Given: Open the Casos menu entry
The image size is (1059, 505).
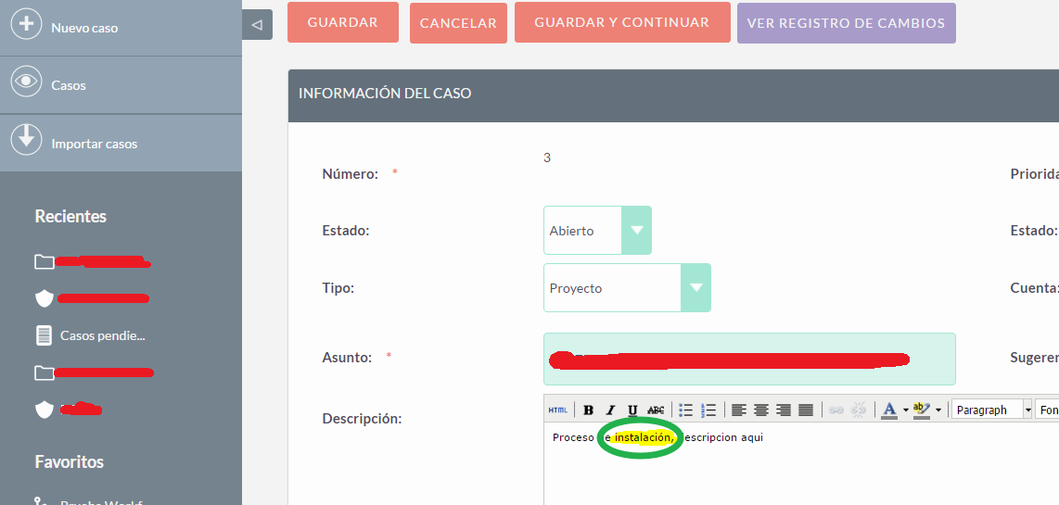Looking at the screenshot, I should (121, 85).
